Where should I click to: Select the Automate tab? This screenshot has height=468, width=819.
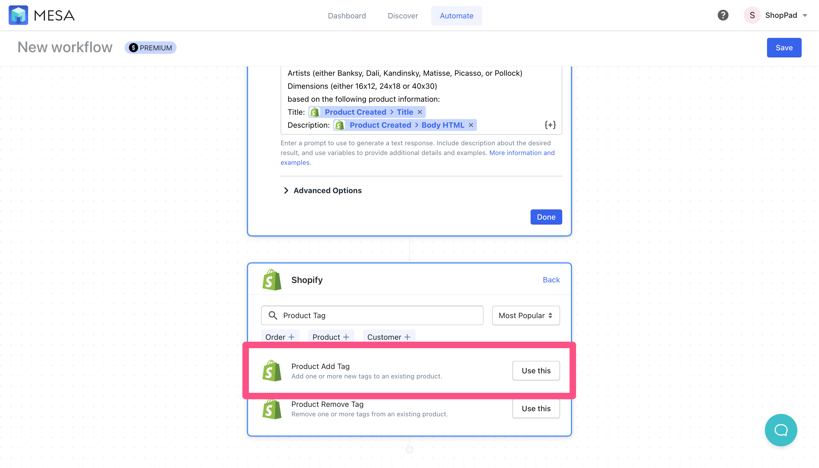coord(456,16)
